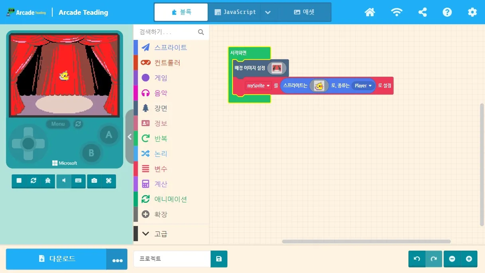
Task: Click the 다운로드 download button
Action: [x=56, y=259]
